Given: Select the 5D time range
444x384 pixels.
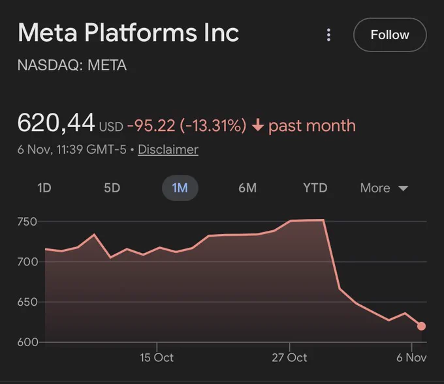Looking at the screenshot, I should click(x=112, y=188).
